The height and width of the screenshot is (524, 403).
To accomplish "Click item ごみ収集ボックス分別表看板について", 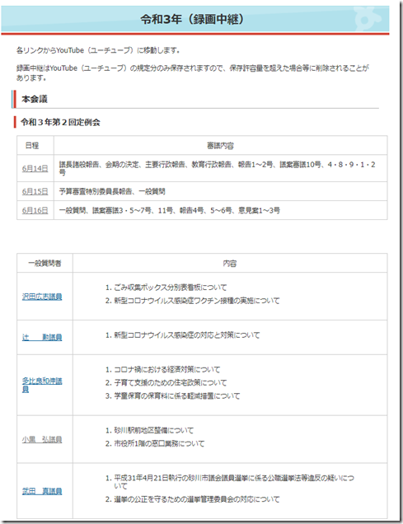I will pyautogui.click(x=171, y=288).
